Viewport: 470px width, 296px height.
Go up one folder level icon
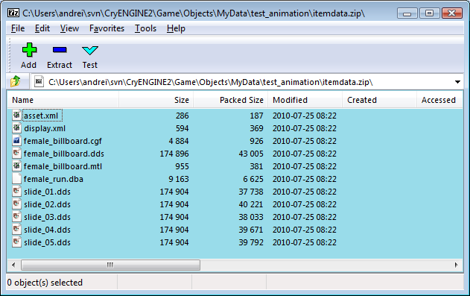coord(16,81)
